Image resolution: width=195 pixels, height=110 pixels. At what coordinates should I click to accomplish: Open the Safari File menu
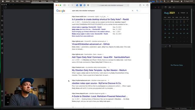point(13,1)
